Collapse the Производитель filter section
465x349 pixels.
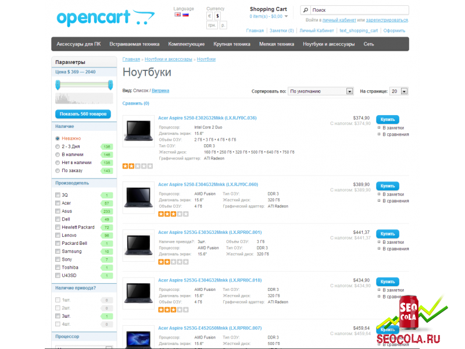(84, 183)
